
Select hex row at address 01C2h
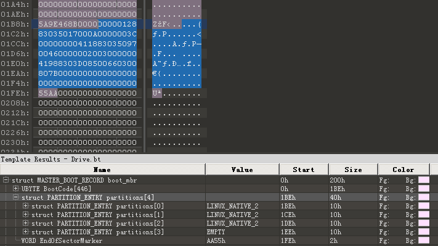[x=87, y=34]
